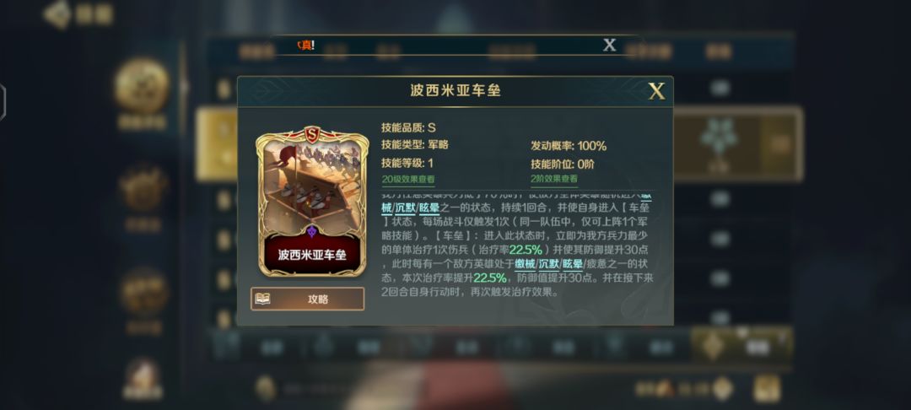Close the 波西米亚车垒 skill dialog

(x=656, y=91)
